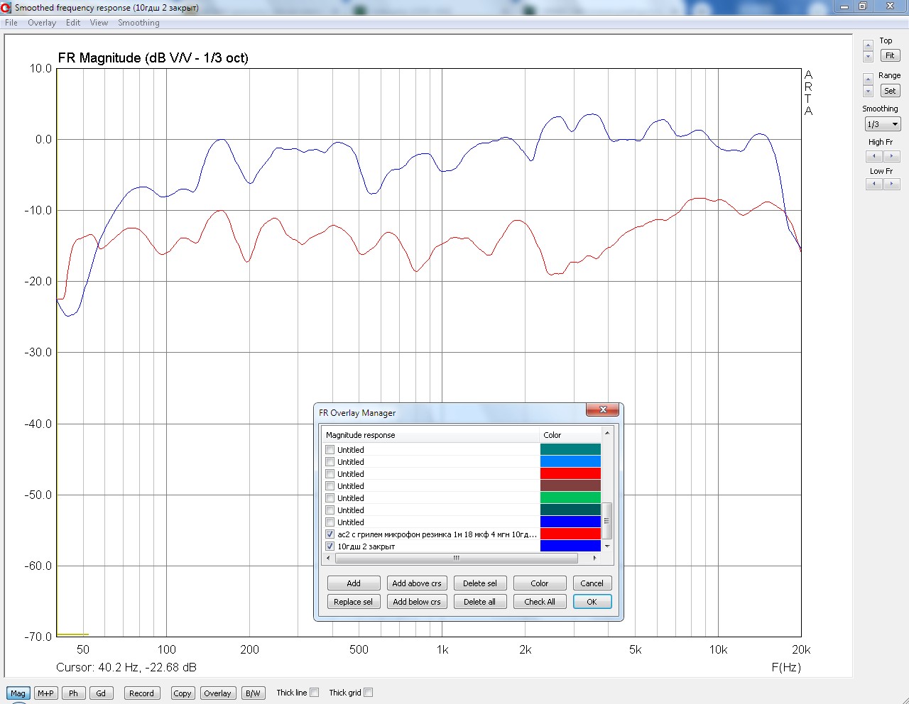Check the Untitled overlay with brown color
The width and height of the screenshot is (909, 704).
(x=330, y=486)
